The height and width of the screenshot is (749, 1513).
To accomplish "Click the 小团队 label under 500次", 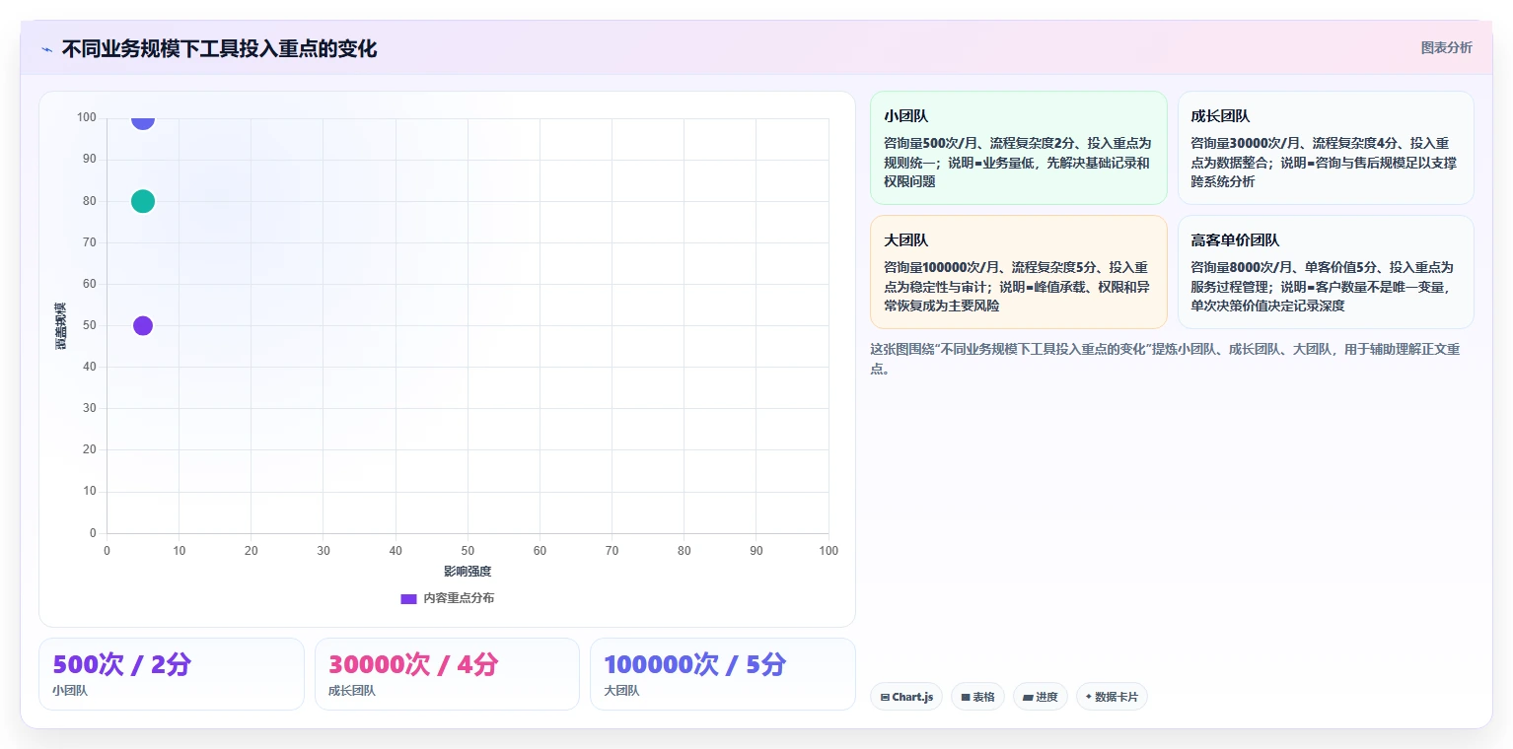I will [x=70, y=691].
